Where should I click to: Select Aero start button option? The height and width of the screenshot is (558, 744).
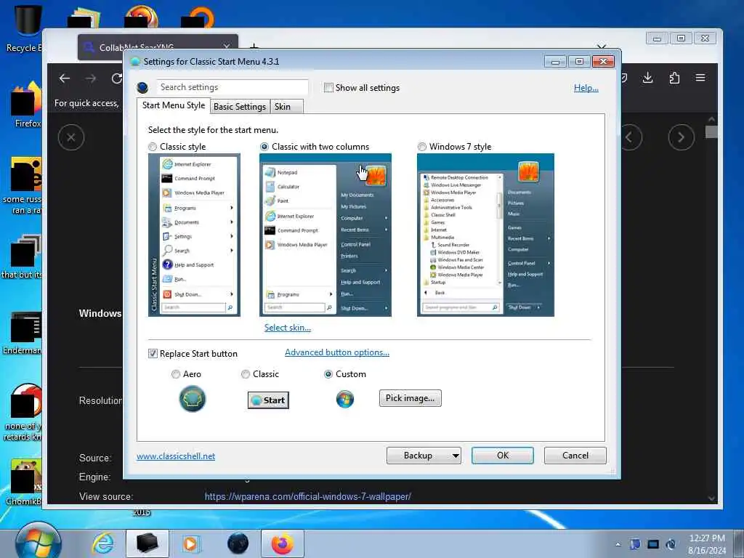(x=176, y=374)
